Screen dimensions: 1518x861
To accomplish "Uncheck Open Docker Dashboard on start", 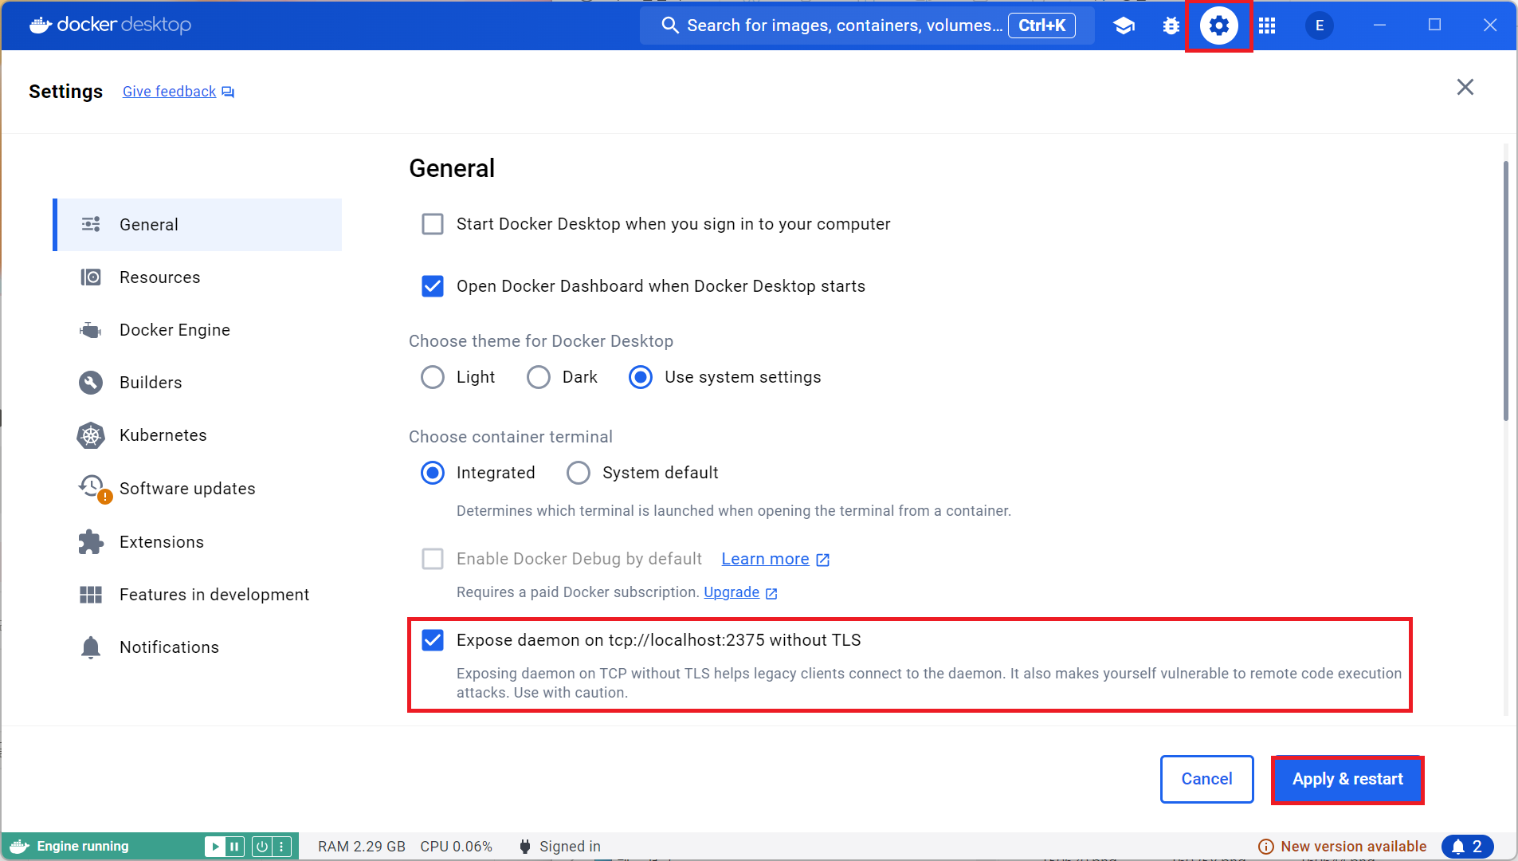I will pos(433,286).
